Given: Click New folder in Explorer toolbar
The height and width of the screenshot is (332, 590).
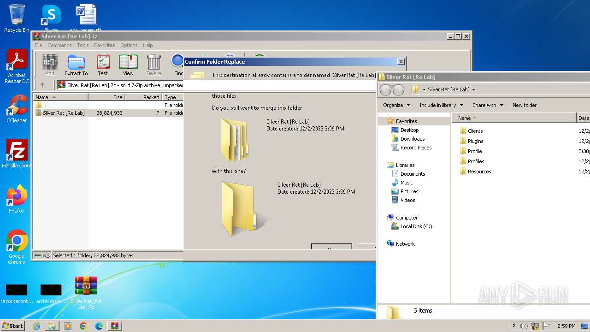Looking at the screenshot, I should [525, 105].
